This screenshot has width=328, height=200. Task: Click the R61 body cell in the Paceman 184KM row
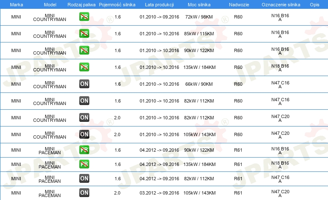point(238,164)
